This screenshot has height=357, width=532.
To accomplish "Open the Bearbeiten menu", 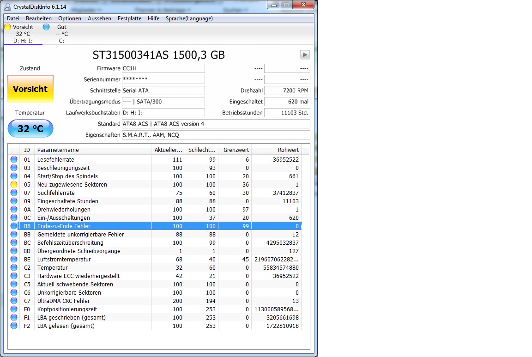I will (39, 18).
